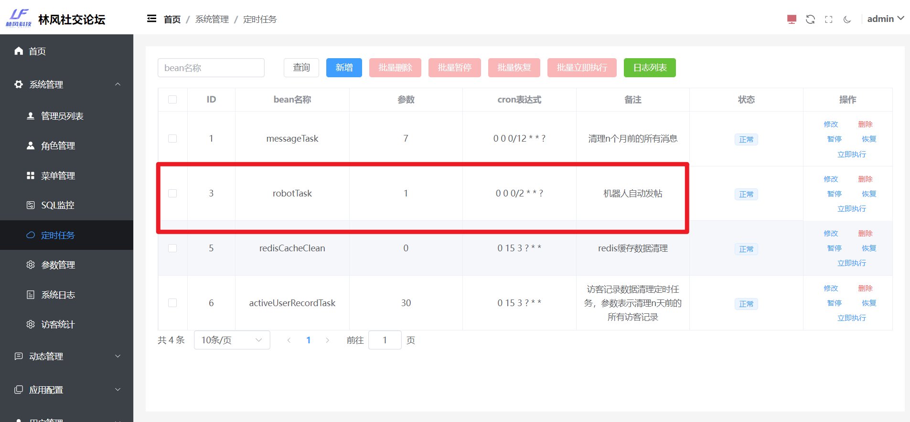Click the cron表达式 column header

(x=519, y=99)
